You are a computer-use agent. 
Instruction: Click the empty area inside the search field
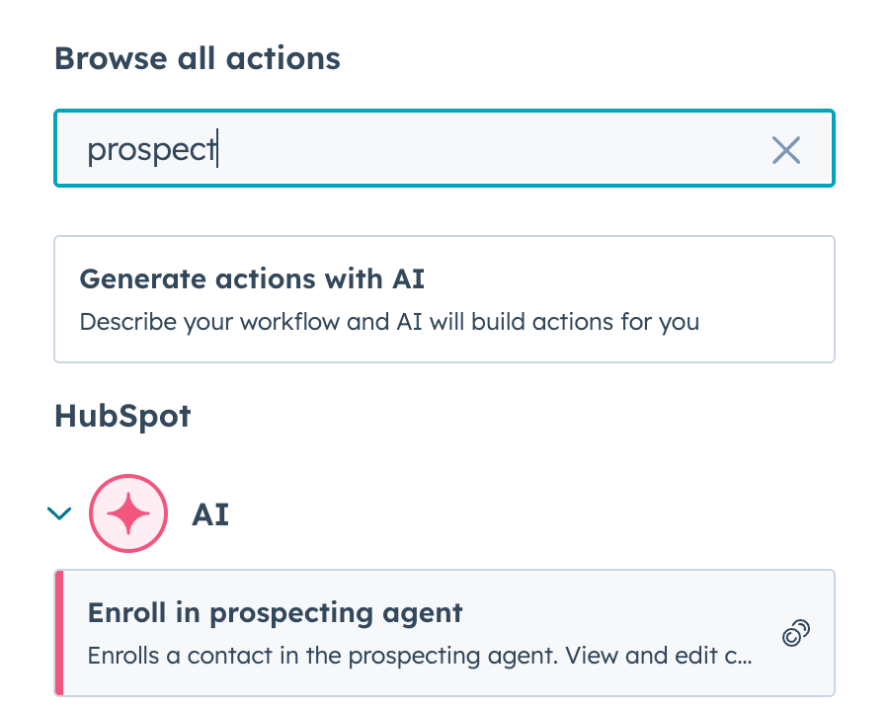(x=494, y=150)
